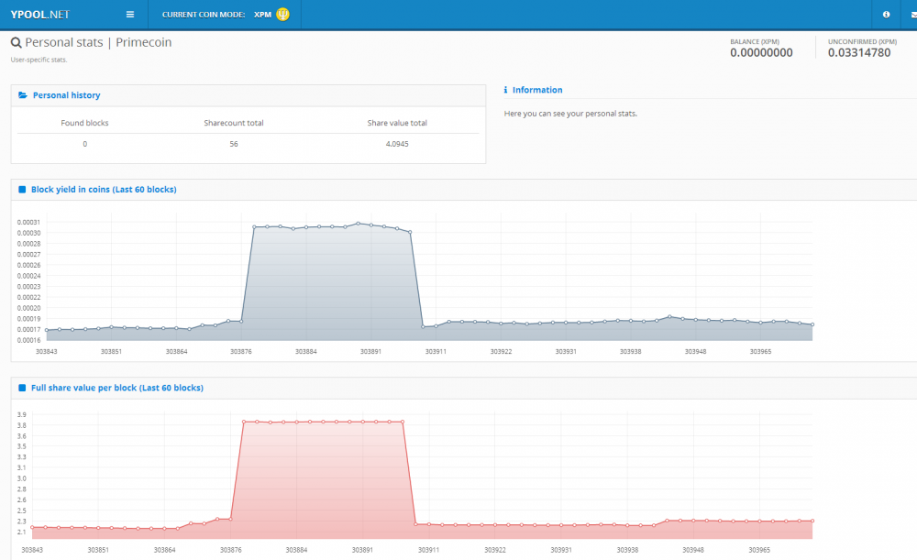Click the folder icon in Personal history
917x560 pixels.
click(x=23, y=95)
